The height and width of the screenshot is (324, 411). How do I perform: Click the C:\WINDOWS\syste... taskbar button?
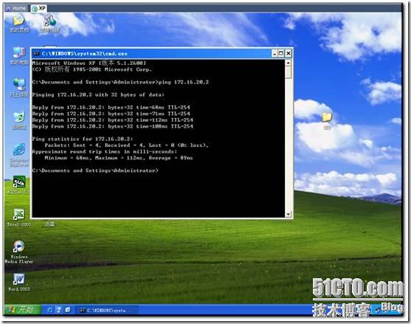[107, 311]
